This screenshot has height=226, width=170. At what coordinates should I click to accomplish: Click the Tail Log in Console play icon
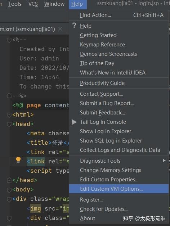74,122
